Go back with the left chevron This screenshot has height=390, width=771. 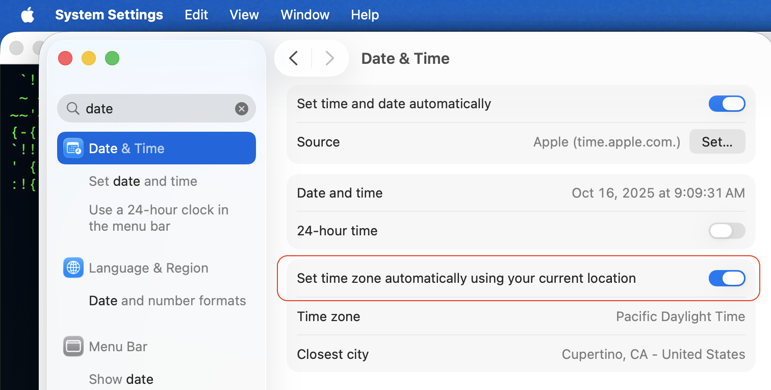293,58
